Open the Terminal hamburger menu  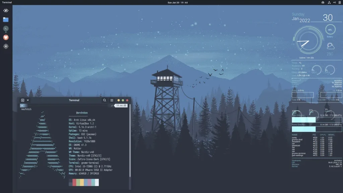point(112,100)
